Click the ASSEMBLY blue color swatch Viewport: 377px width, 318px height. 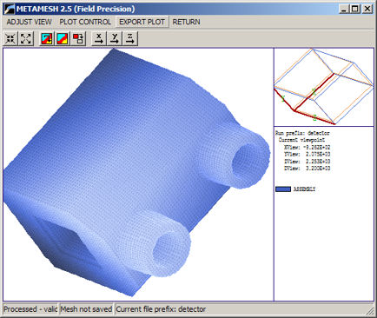[x=283, y=189]
